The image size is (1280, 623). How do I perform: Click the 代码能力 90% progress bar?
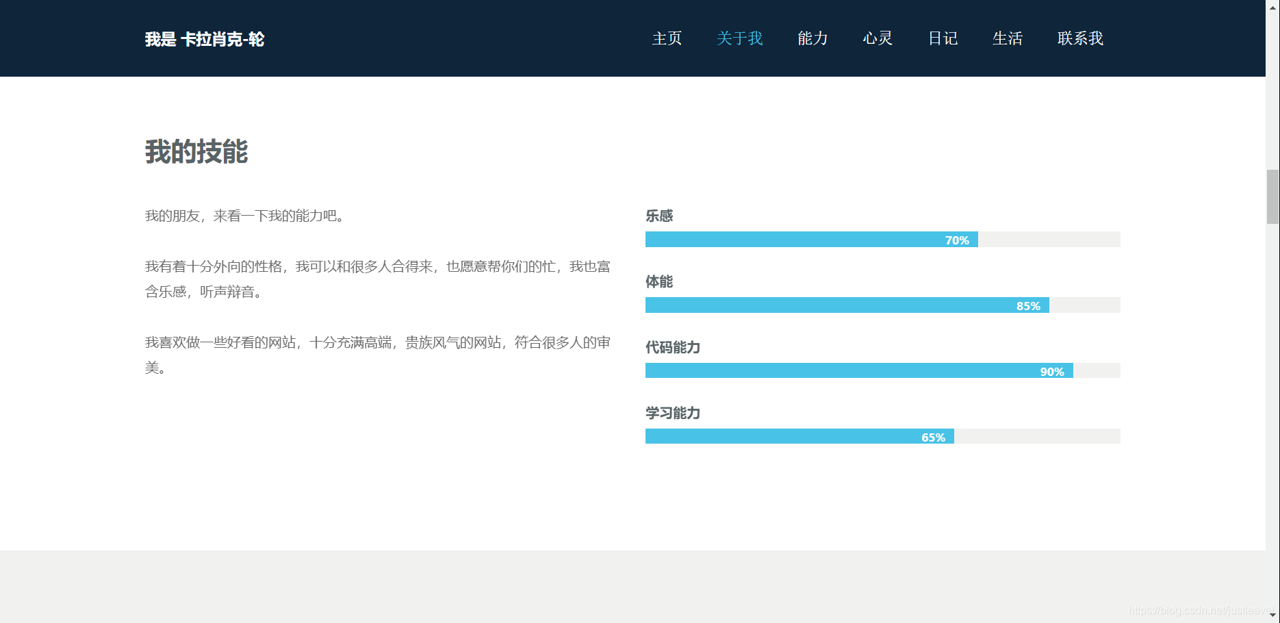click(882, 370)
